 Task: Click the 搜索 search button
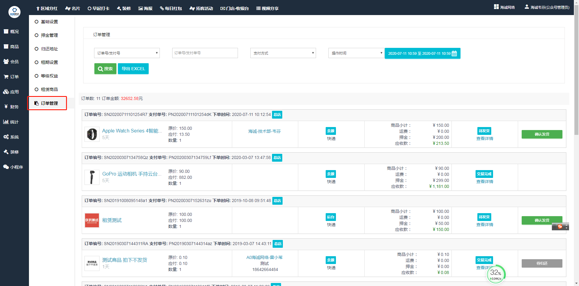[105, 69]
